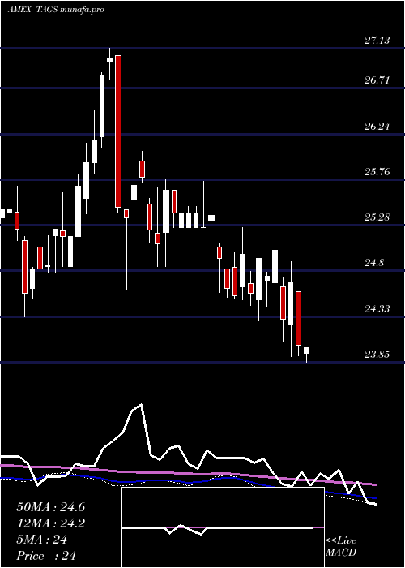Click the 24.33 price level label
The width and height of the screenshot is (405, 568).
click(377, 309)
